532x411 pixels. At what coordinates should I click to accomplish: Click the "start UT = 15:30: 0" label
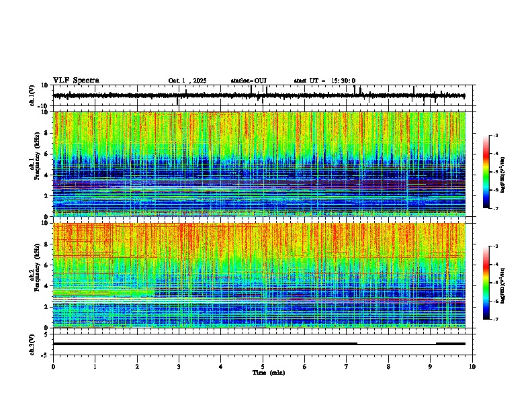tap(324, 81)
